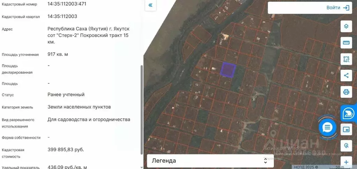Viewport: 357px width, 169px height.
Task: Click the НСПД 2025 copyright text
Action: point(306,167)
